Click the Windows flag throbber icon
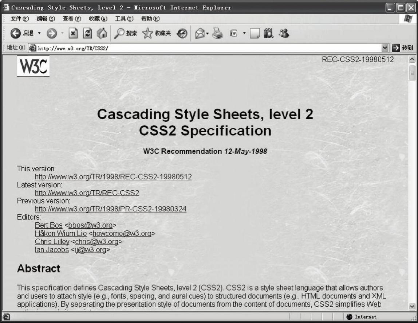The image size is (418, 323). point(408,19)
